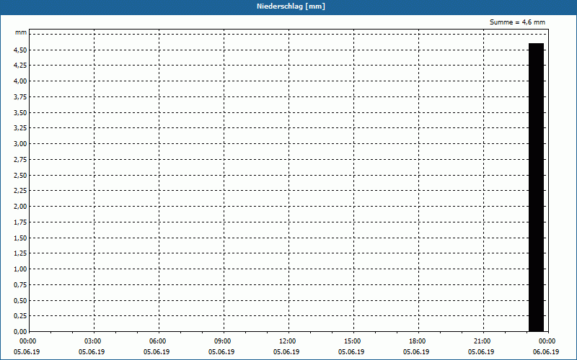577x360 pixels.
Task: Click the black precipitation bar
Action: [536, 187]
